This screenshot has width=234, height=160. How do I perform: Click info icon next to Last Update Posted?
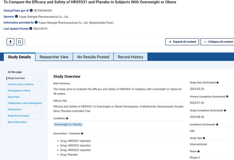(31, 28)
